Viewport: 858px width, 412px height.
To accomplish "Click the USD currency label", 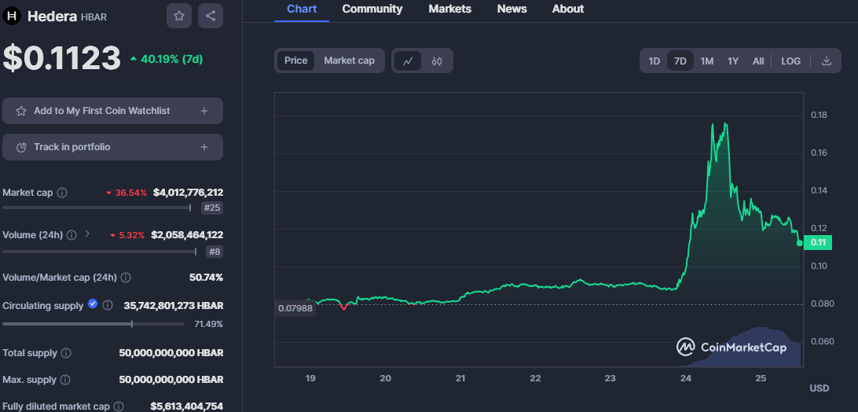I will tap(819, 388).
